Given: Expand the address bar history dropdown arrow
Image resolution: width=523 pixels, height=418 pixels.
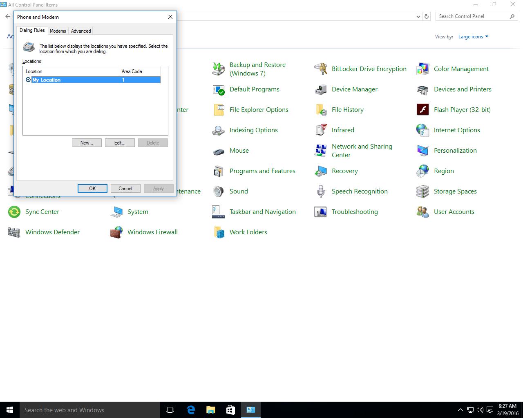Looking at the screenshot, I should click(418, 17).
